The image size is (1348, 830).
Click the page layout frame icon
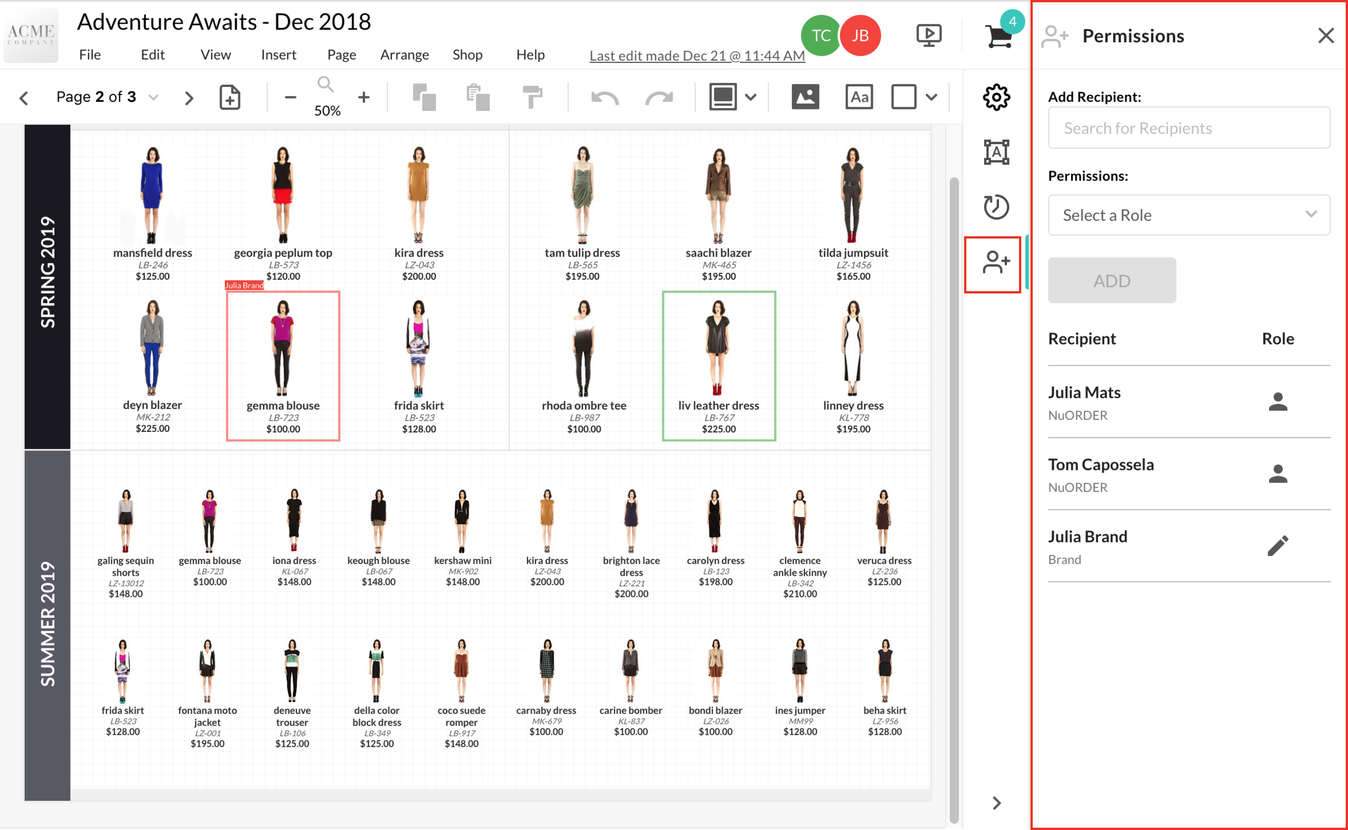[723, 97]
